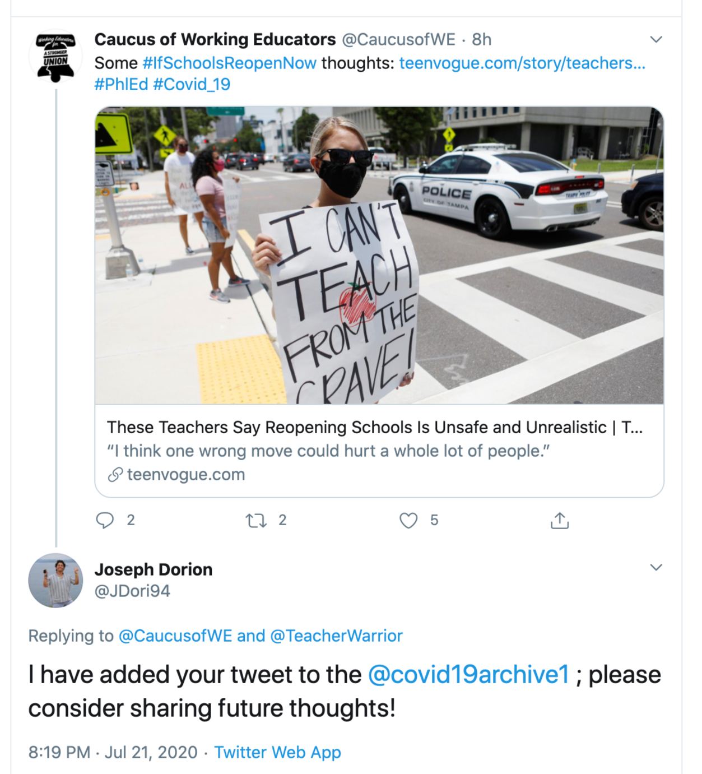
Task: Click link chain icon beside teenvogue.com
Action: [115, 475]
